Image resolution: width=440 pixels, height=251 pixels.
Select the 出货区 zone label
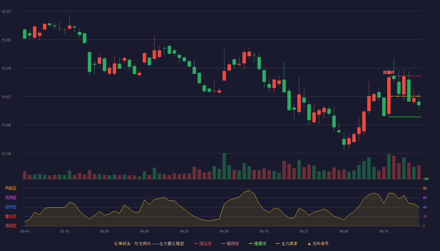click(x=11, y=198)
